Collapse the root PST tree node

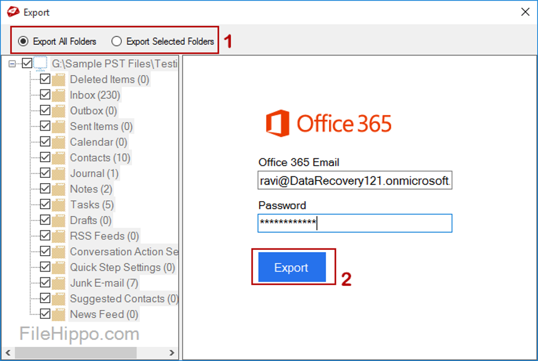(12, 64)
